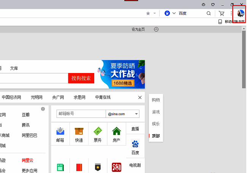Open the shopping cart icon

221,13
